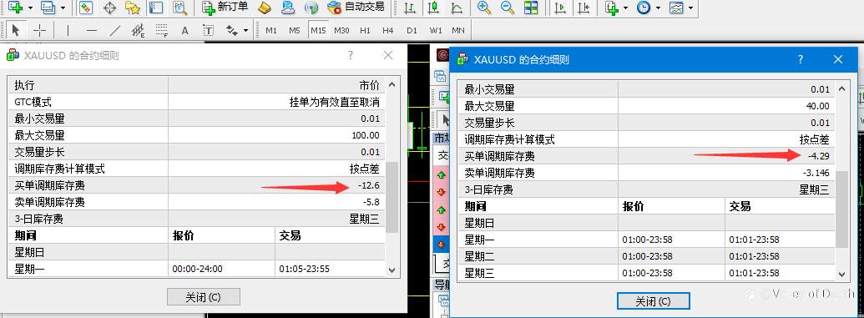Select M1 timeframe

pos(271,30)
